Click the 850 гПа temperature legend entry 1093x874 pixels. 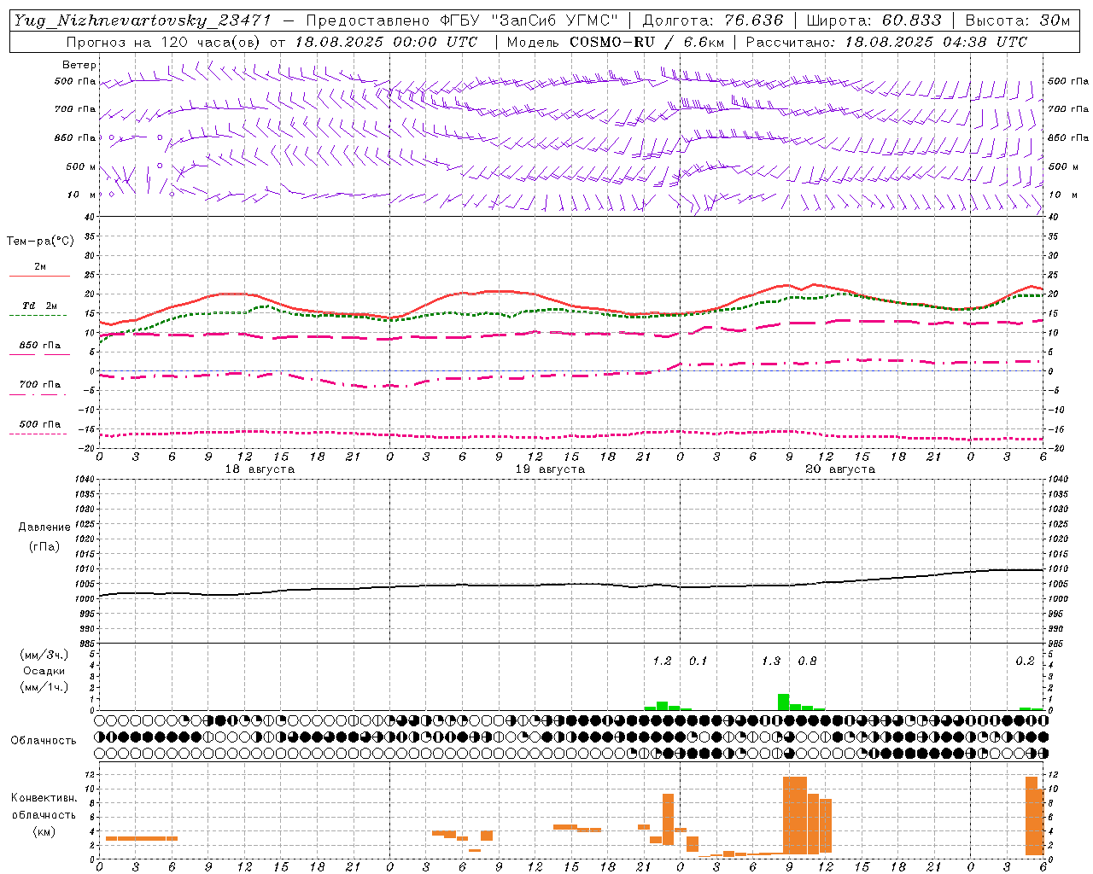pos(40,346)
